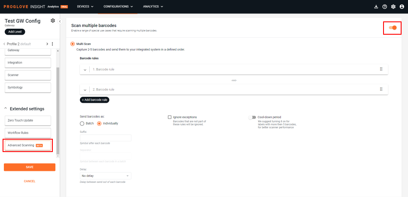Turn on the Cool-down period switch
Screen dimensions: 408x197
tap(252, 117)
